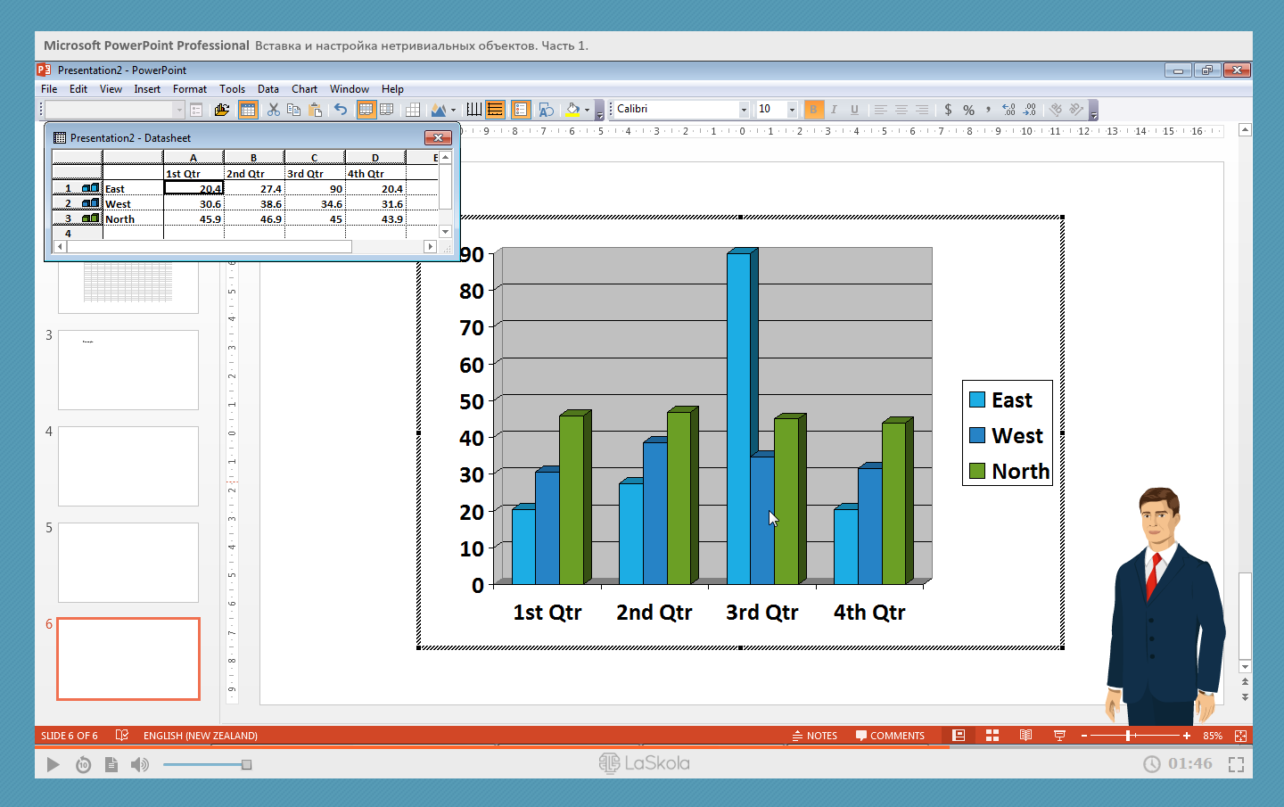Open the Chart menu
This screenshot has height=807, width=1284.
304,89
